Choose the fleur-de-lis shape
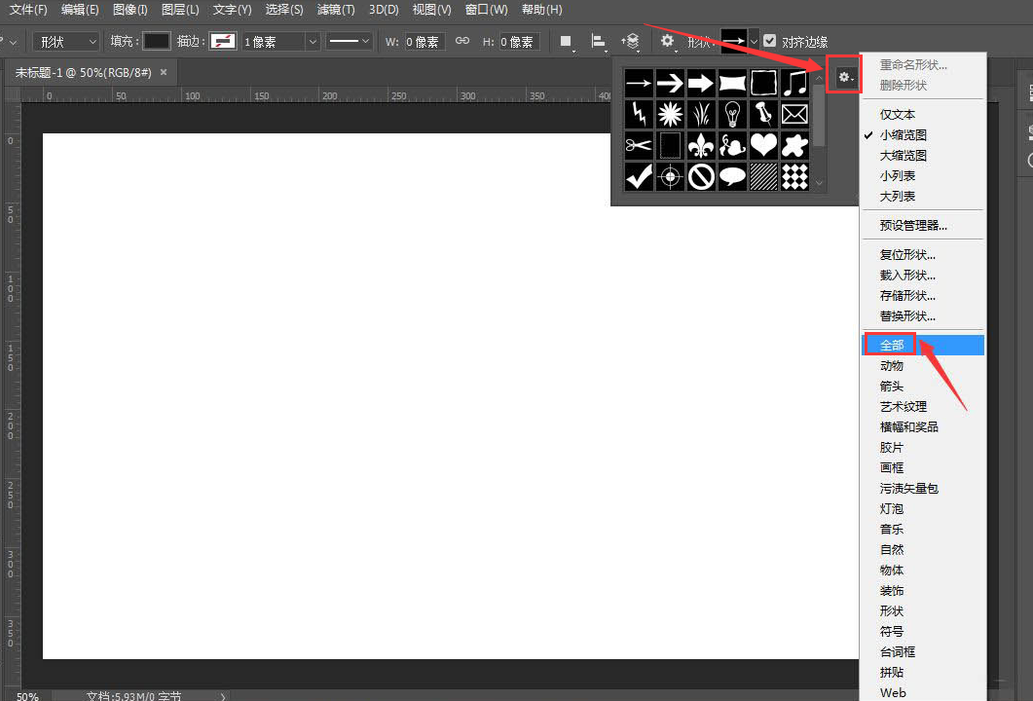This screenshot has height=701, width=1033. tap(701, 146)
